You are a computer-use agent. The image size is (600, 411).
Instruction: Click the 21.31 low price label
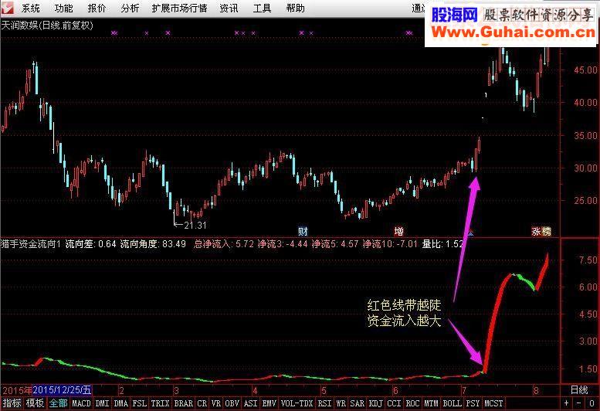[195, 226]
